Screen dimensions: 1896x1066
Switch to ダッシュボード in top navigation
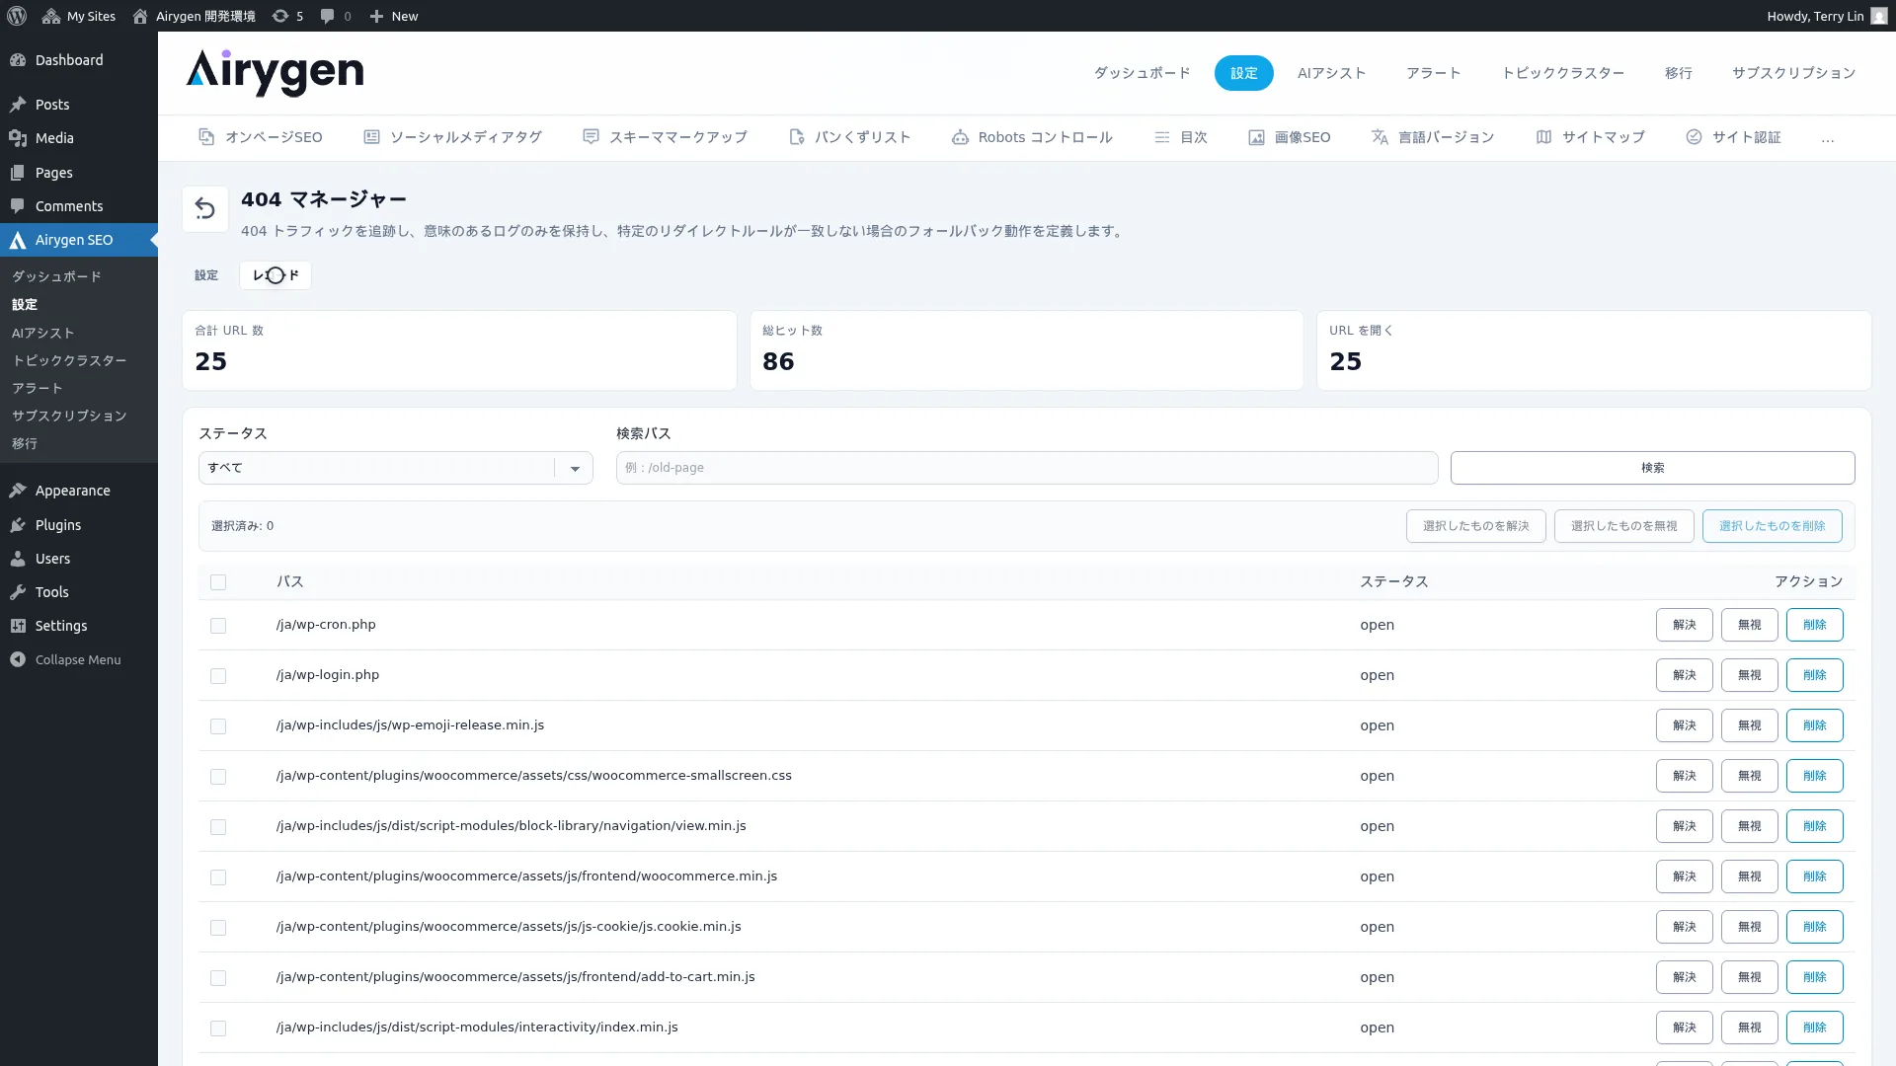pos(1142,73)
